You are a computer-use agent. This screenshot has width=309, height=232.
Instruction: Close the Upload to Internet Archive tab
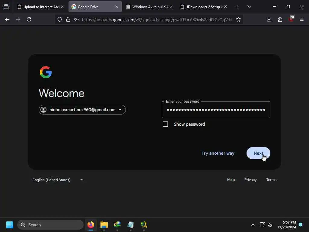pos(62,7)
